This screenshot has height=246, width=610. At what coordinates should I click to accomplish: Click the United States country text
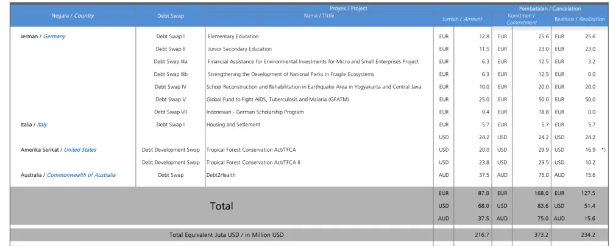(x=80, y=150)
